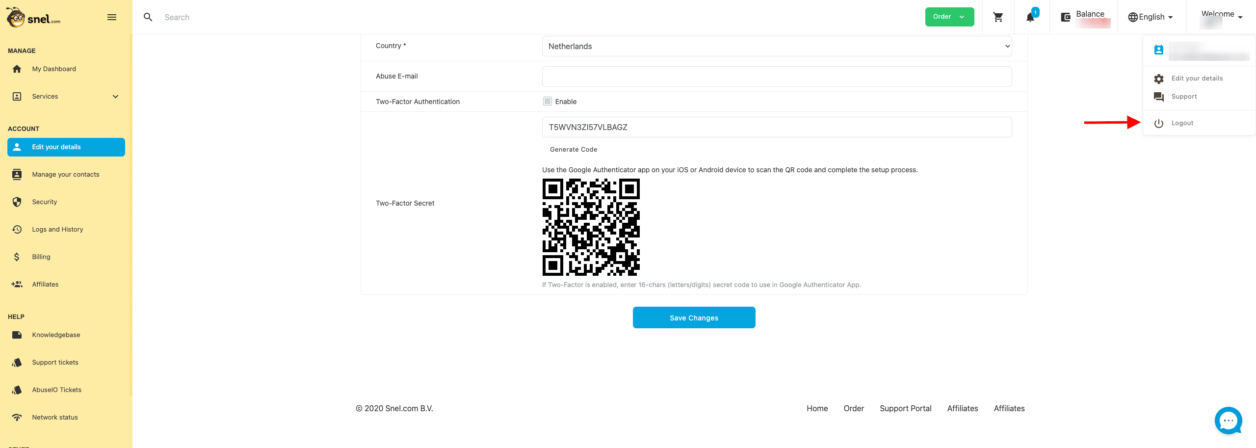This screenshot has height=448, width=1256.
Task: Expand the green Order dropdown button
Action: pyautogui.click(x=949, y=17)
